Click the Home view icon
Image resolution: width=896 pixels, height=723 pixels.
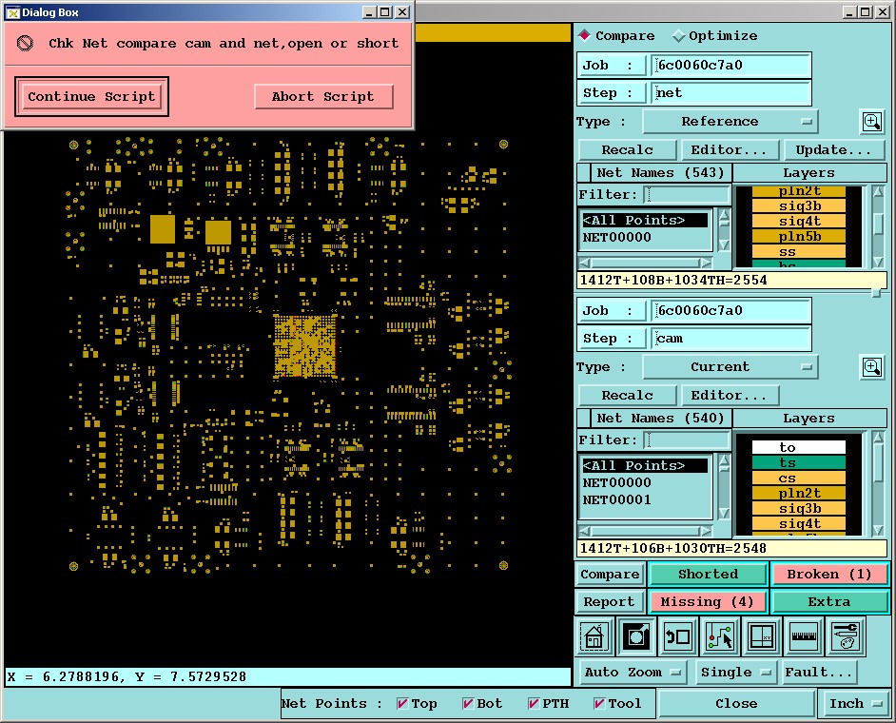[594, 636]
